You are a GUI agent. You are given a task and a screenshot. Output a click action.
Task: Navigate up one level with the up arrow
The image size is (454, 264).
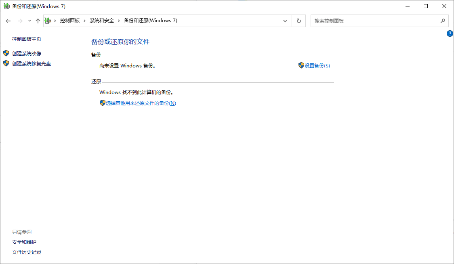coord(38,21)
